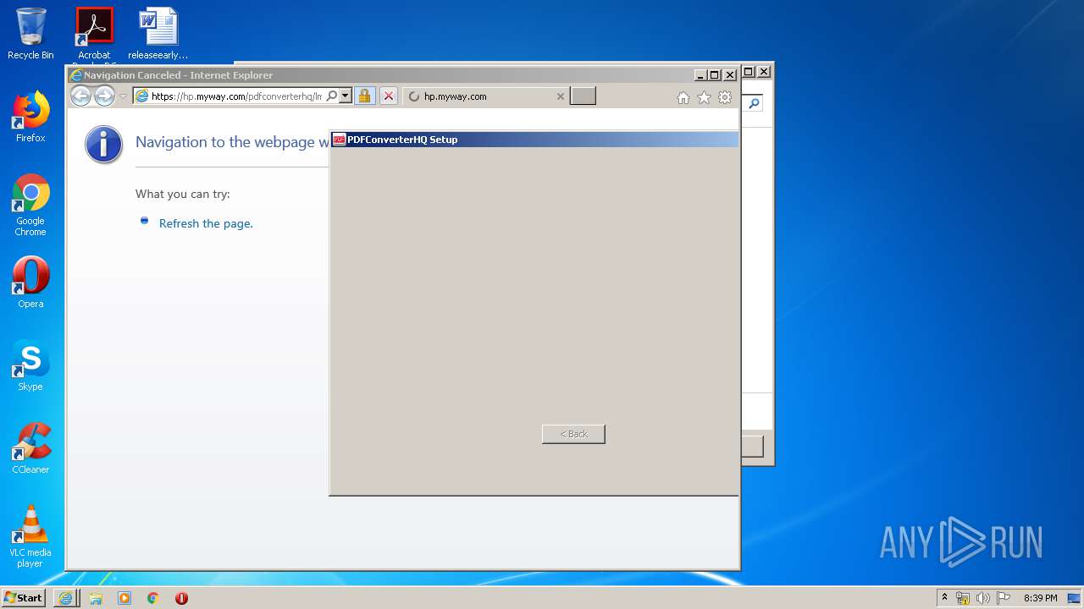Viewport: 1084px width, 609px height.
Task: Click the search magnifier in the address bar
Action: [x=332, y=96]
